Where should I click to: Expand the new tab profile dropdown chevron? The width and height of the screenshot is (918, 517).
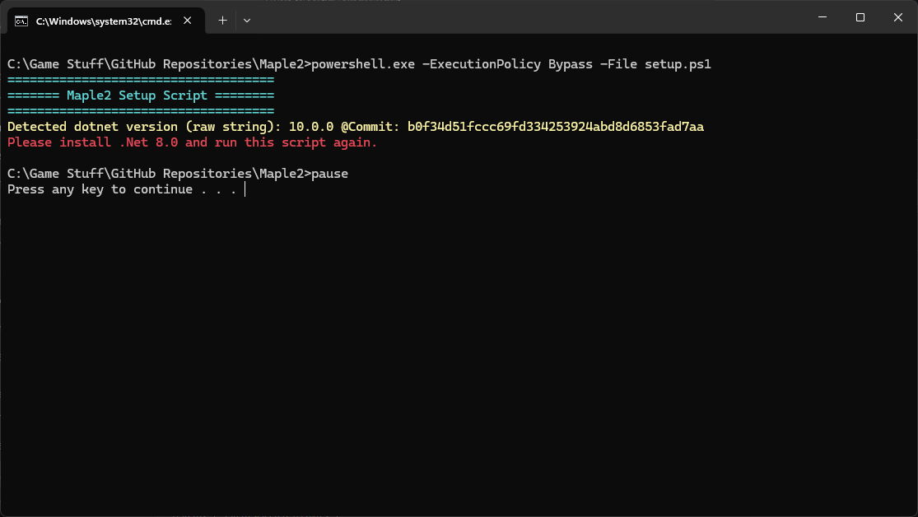[247, 20]
